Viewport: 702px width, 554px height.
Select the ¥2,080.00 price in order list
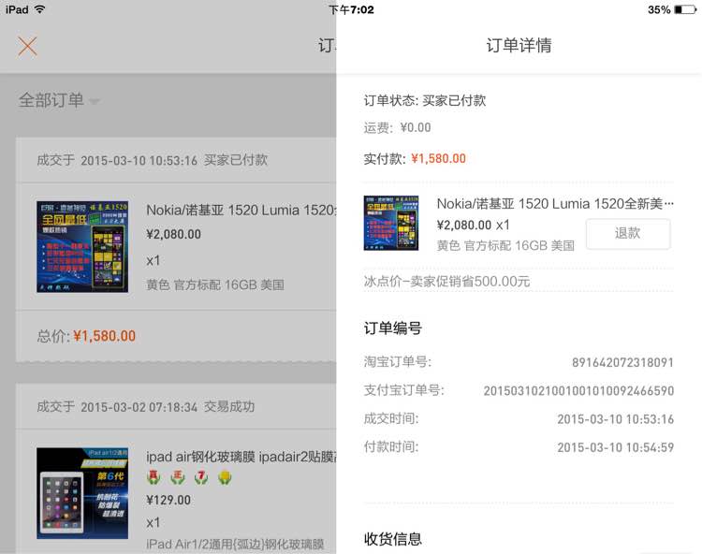174,234
